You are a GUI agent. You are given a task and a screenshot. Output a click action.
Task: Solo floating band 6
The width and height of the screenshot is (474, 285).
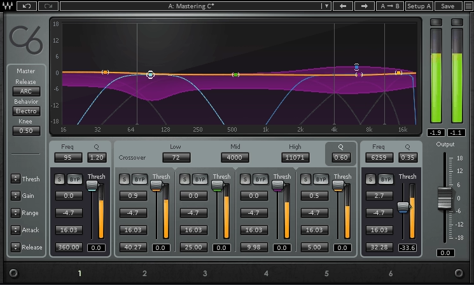(371, 179)
